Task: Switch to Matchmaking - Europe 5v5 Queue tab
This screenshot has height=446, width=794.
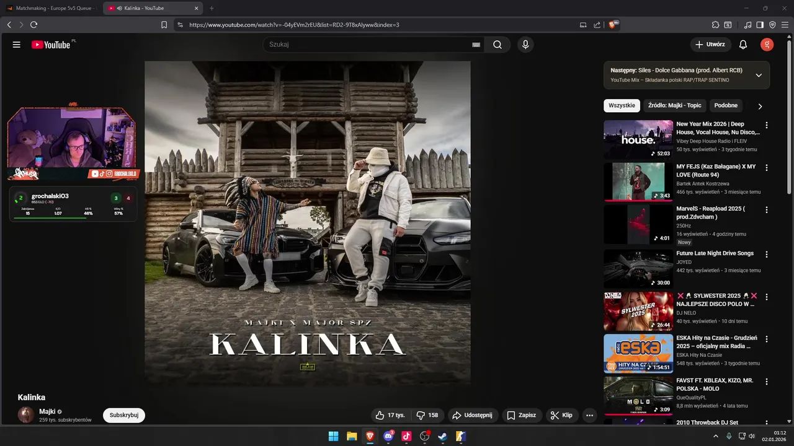Action: click(51, 8)
